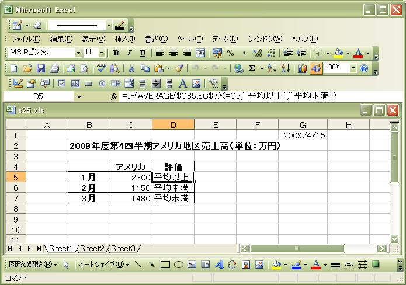Sort descending Z to A
The width and height of the screenshot is (406, 285).
point(285,68)
